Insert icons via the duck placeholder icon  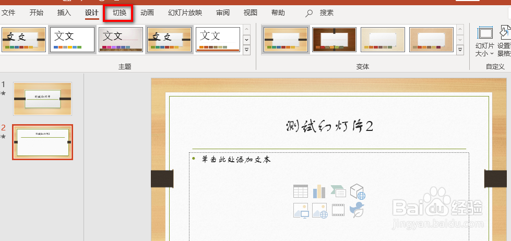pyautogui.click(x=357, y=210)
